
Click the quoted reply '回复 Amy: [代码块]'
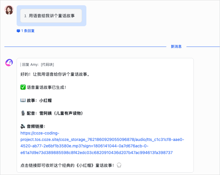click(x=37, y=65)
